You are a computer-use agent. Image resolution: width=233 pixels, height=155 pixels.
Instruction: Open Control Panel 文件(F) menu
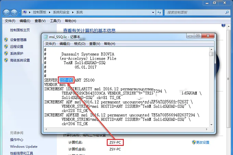coord(10,21)
